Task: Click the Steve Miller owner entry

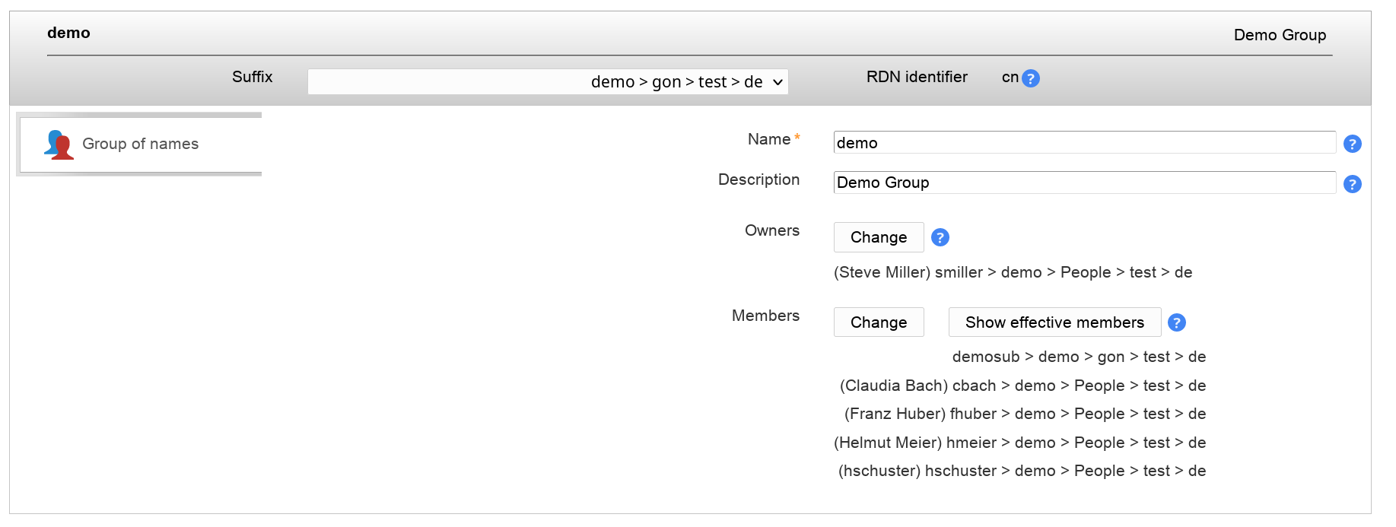Action: pyautogui.click(x=1012, y=272)
